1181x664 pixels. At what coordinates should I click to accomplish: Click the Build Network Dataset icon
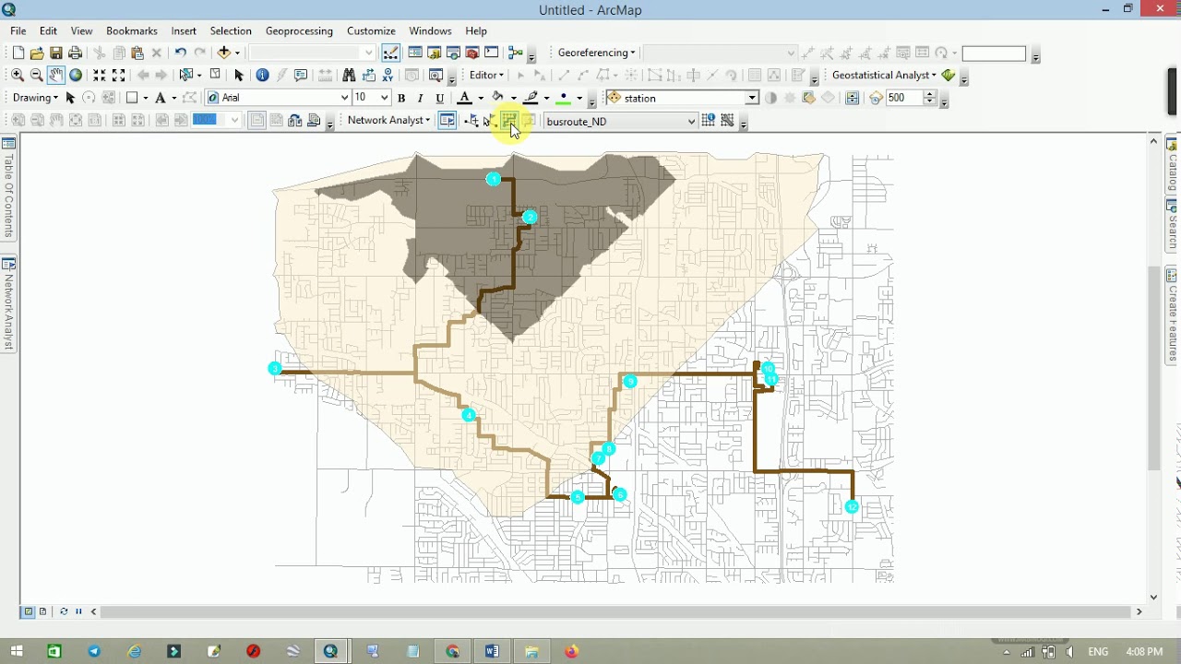(x=727, y=120)
